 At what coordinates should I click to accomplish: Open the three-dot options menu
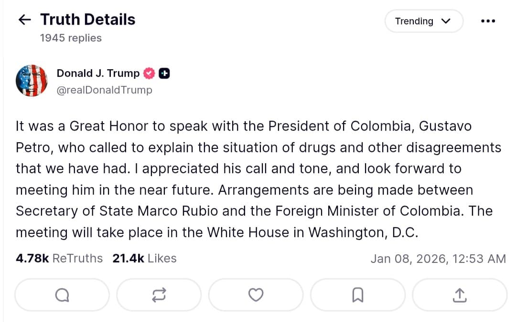488,20
